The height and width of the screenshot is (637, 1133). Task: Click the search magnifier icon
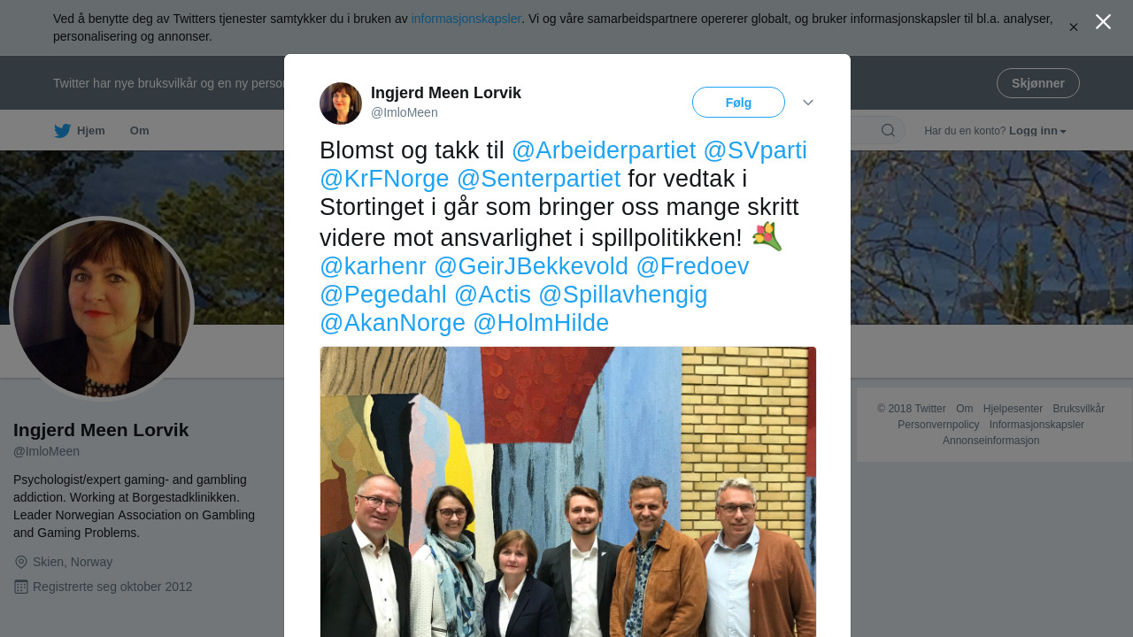point(888,131)
